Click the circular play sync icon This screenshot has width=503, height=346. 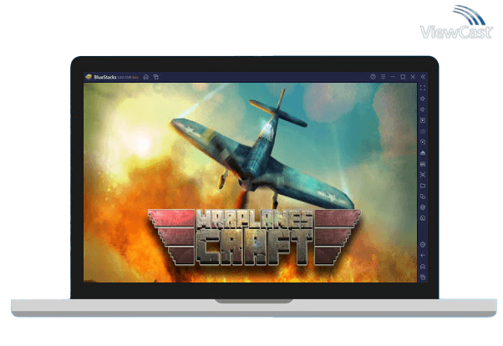[423, 142]
